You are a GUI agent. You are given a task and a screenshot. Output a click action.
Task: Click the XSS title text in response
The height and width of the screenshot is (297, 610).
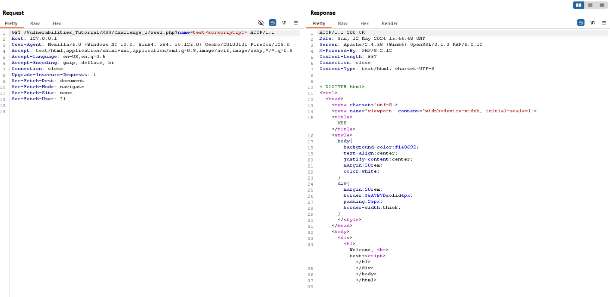(x=342, y=123)
